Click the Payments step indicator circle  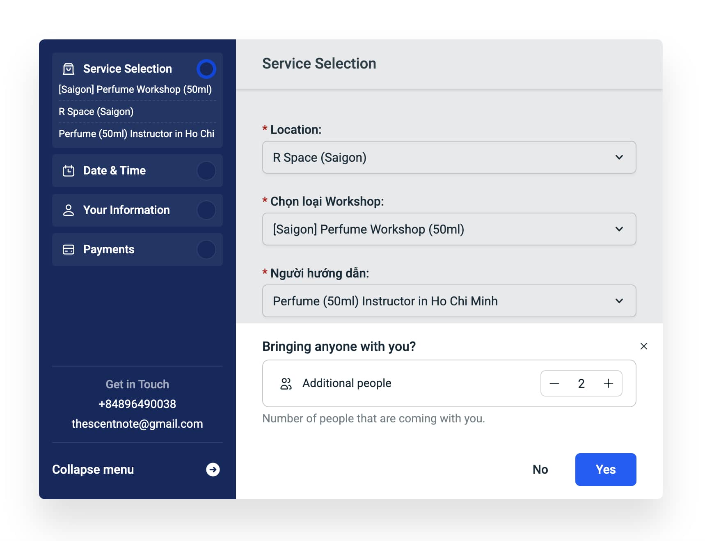pos(206,250)
